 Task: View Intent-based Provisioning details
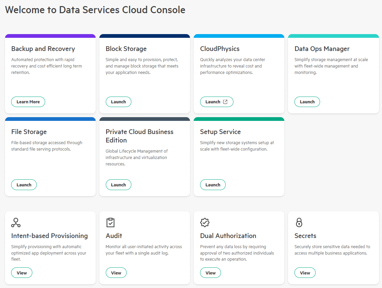pyautogui.click(x=22, y=272)
